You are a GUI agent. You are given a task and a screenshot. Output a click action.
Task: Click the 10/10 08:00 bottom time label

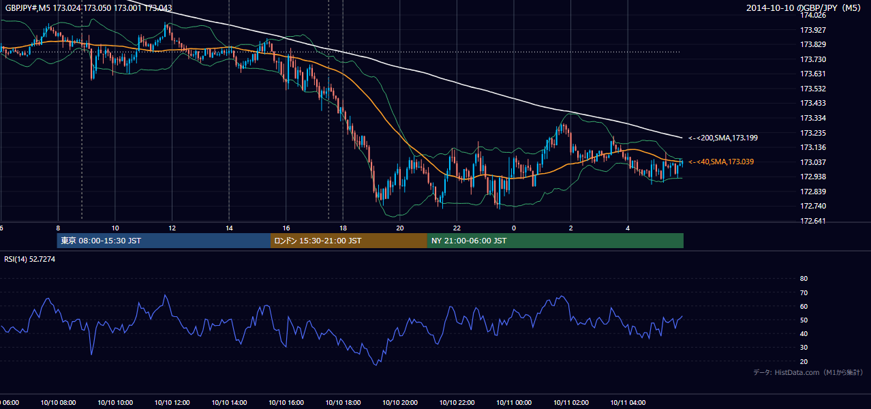(58, 403)
